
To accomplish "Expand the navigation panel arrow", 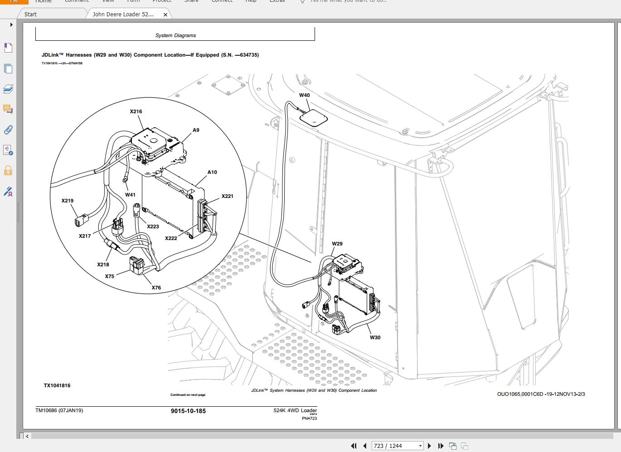I will (11, 25).
